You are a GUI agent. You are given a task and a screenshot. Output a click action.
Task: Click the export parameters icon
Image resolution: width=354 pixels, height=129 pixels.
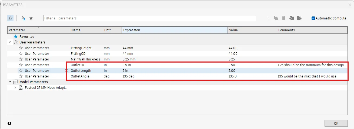[x=299, y=18]
